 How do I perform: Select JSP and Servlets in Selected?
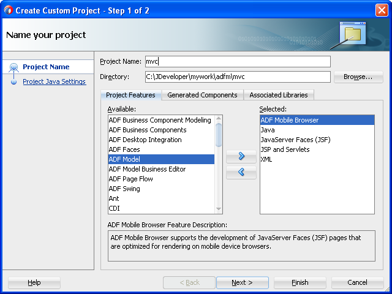pyautogui.click(x=317, y=149)
